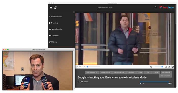Viewport: 178px width, 93px height.
Task: Toggle the Favorite button for this video
Action: click(x=131, y=73)
